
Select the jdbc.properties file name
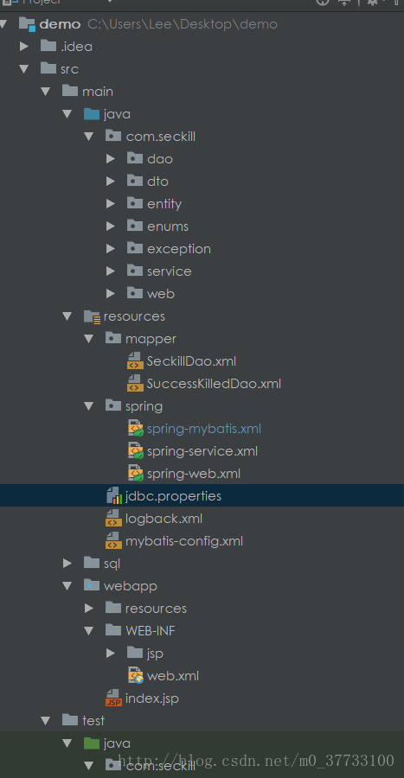pyautogui.click(x=173, y=496)
